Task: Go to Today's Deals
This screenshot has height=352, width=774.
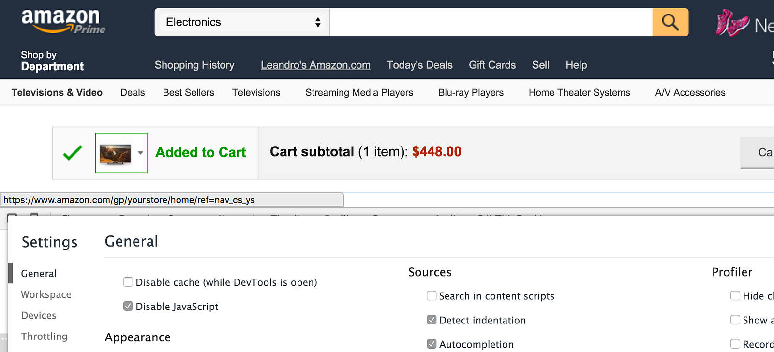Action: click(x=419, y=65)
